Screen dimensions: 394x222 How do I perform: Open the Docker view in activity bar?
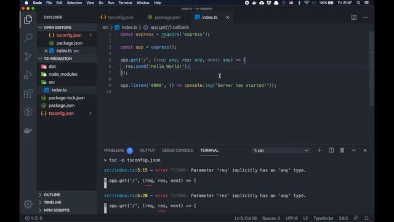[28, 130]
